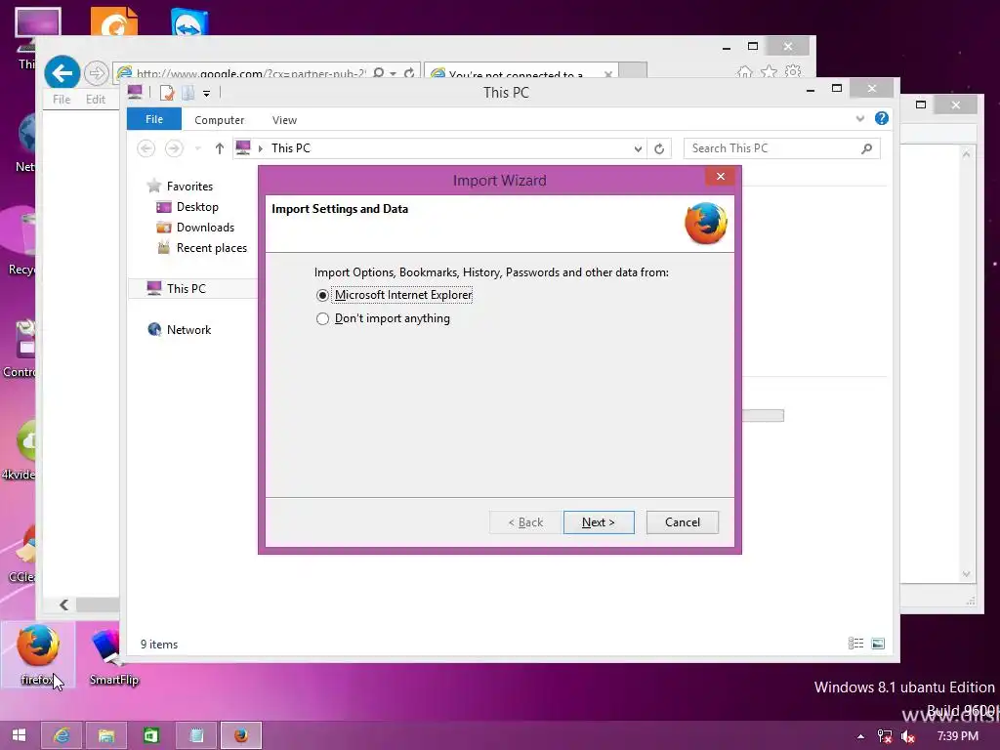Open the File ribbon tab in This PC
1000x750 pixels.
153,119
